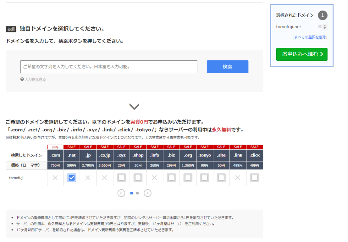Image resolution: width=348 pixels, height=242 pixels.
Task: Click the left circular pagination arrow
Action: point(121,193)
